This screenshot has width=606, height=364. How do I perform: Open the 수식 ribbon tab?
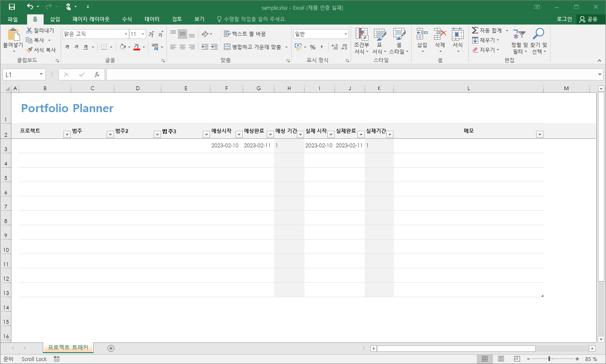coord(127,19)
